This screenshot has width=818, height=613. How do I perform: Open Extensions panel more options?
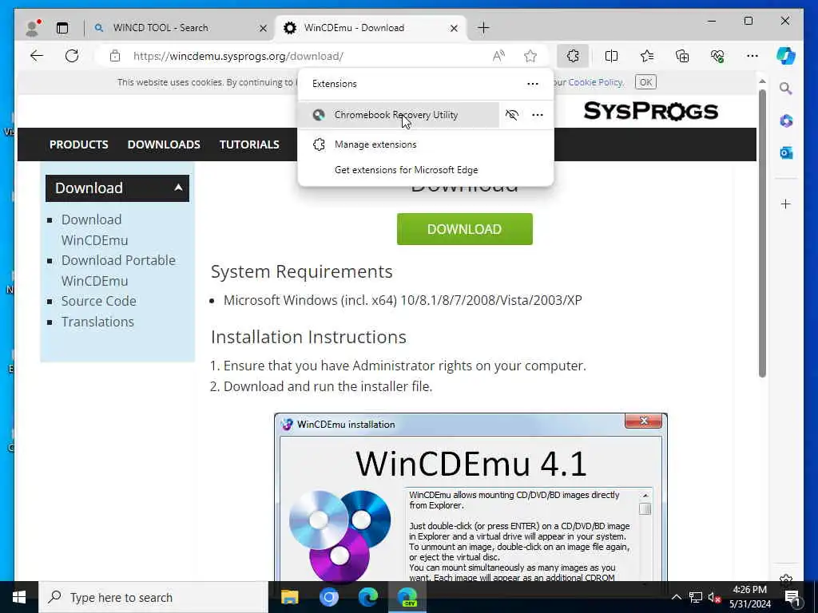coord(533,84)
